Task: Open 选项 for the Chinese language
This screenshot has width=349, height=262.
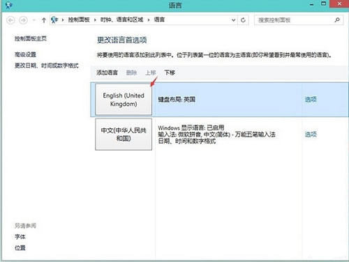Action: click(x=311, y=134)
